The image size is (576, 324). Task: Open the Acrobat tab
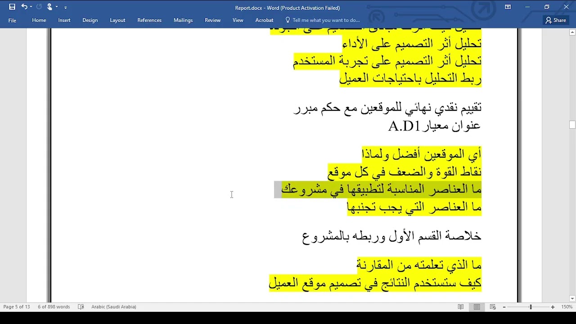click(x=264, y=20)
